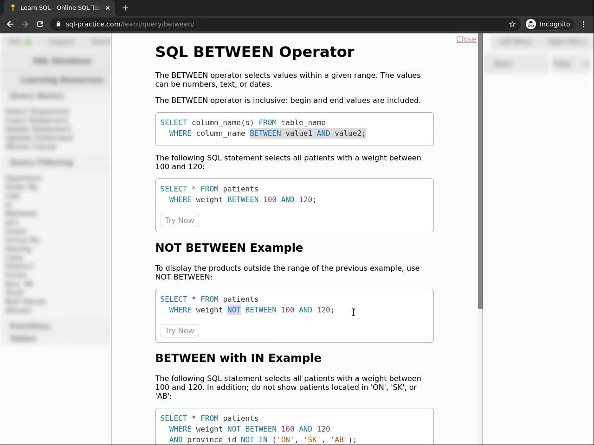Toggle the Right Menu button
Viewport: 594px width, 445px height.
point(567,42)
